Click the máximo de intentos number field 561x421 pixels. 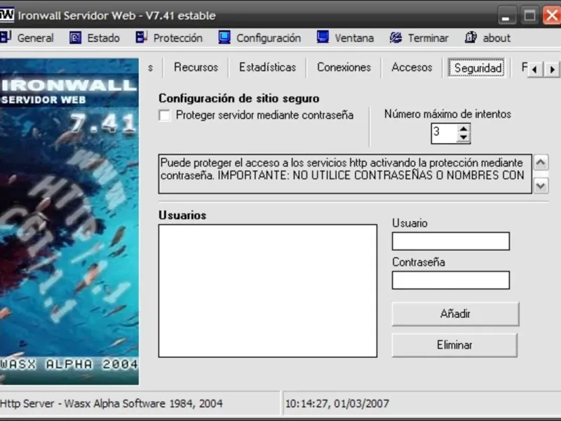click(x=444, y=133)
